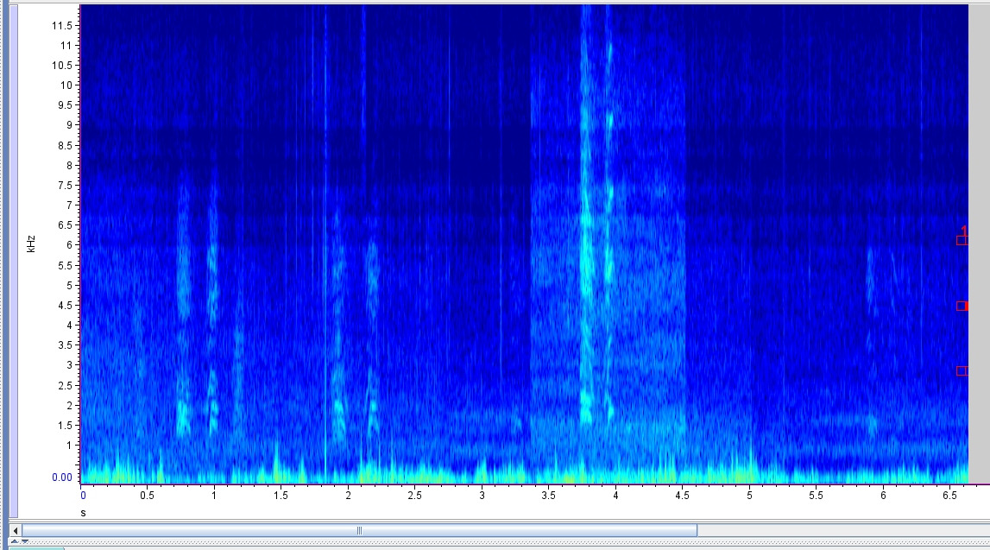This screenshot has width=990, height=550.
Task: Click faint call near 5.9 seconds
Action: pos(870,276)
